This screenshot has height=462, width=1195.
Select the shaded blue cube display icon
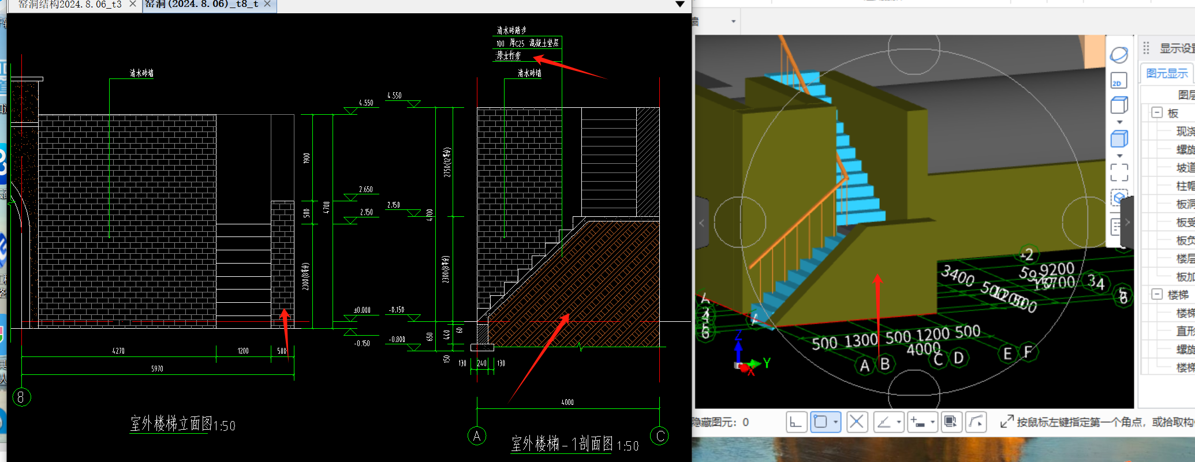pos(1119,139)
